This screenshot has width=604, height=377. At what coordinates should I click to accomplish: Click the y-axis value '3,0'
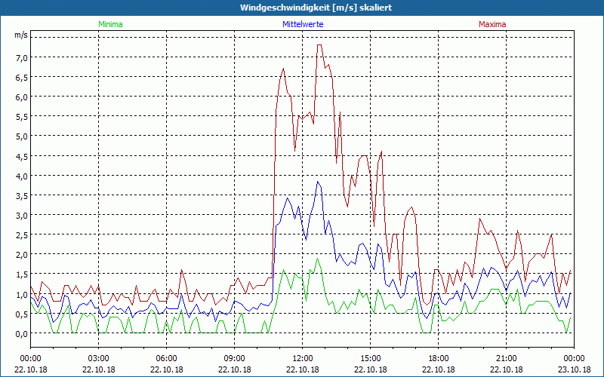click(x=22, y=215)
